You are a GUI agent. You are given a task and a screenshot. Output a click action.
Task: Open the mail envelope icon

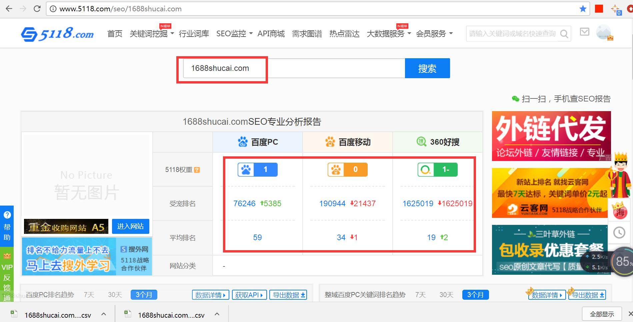pyautogui.click(x=585, y=32)
